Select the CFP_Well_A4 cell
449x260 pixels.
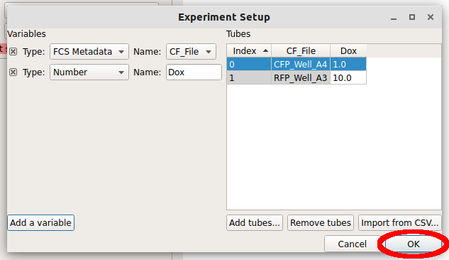click(301, 65)
